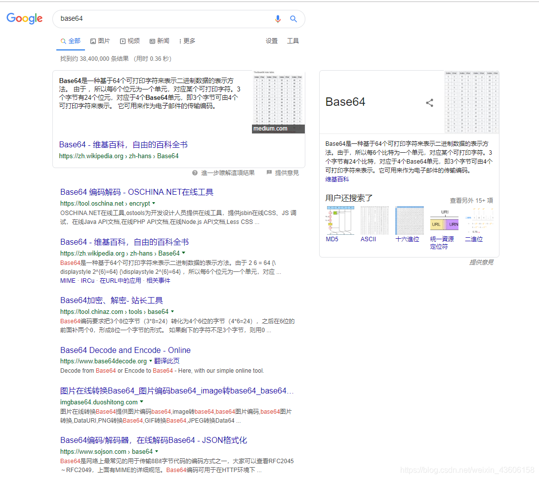
Task: Switch to the 新闻 tab
Action: (x=159, y=41)
